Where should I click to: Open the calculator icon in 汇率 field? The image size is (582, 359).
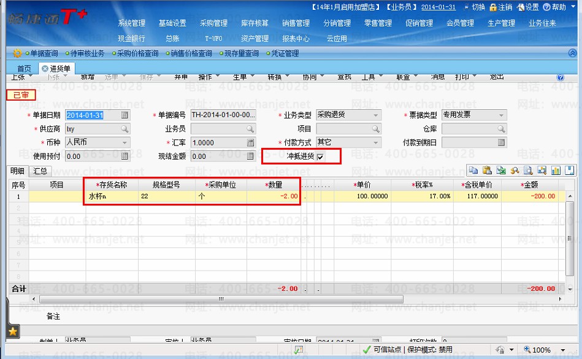coord(251,142)
